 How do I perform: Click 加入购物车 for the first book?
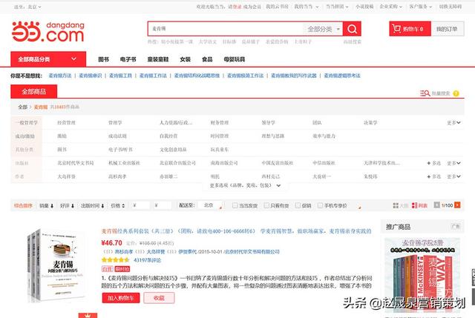click(x=121, y=298)
